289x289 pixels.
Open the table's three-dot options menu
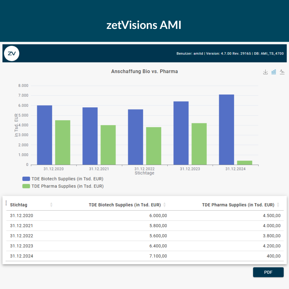[6, 203]
